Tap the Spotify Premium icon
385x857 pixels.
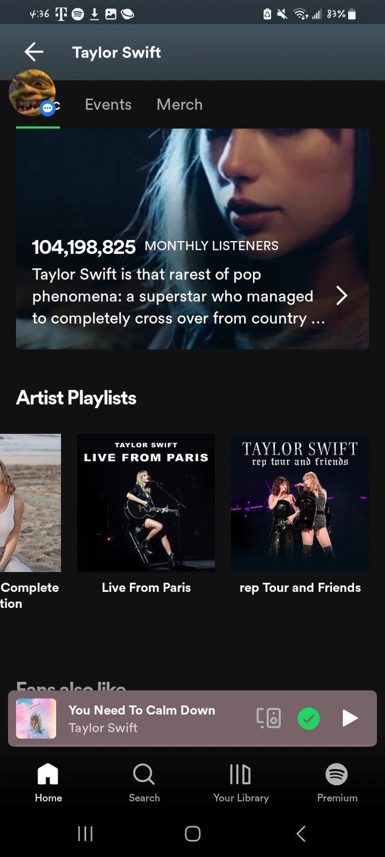[x=337, y=782]
